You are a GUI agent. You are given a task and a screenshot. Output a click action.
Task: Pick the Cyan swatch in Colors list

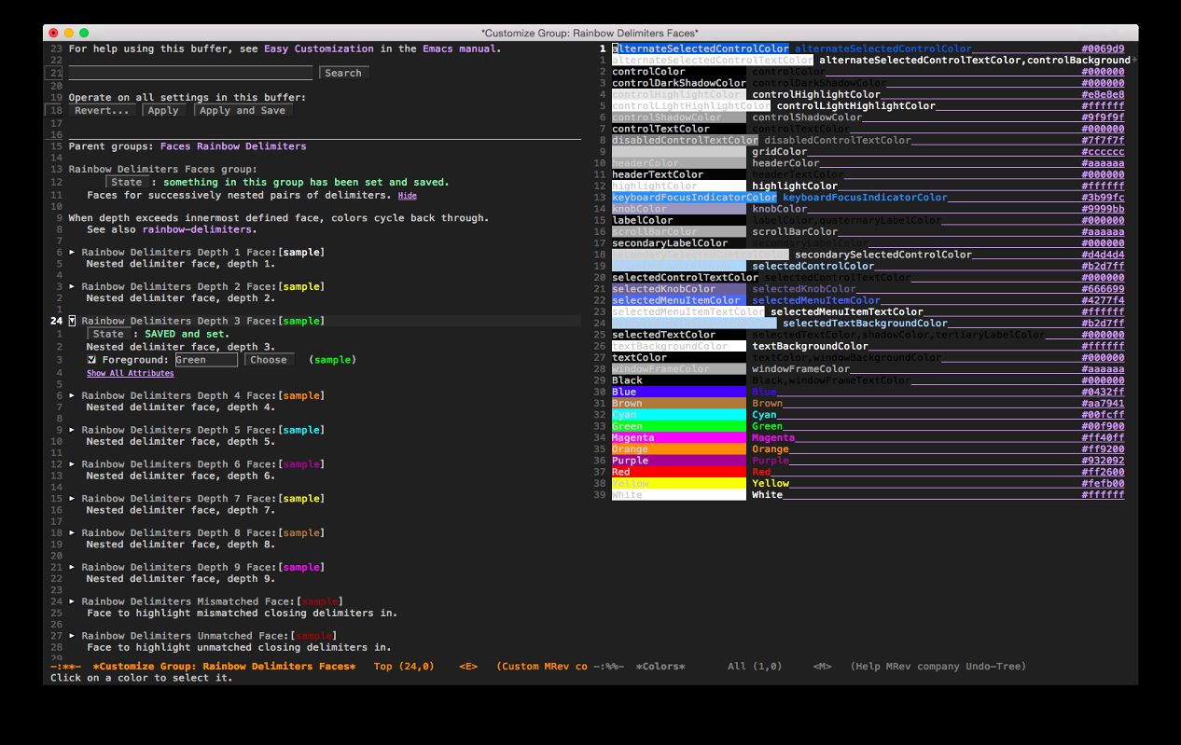(679, 415)
